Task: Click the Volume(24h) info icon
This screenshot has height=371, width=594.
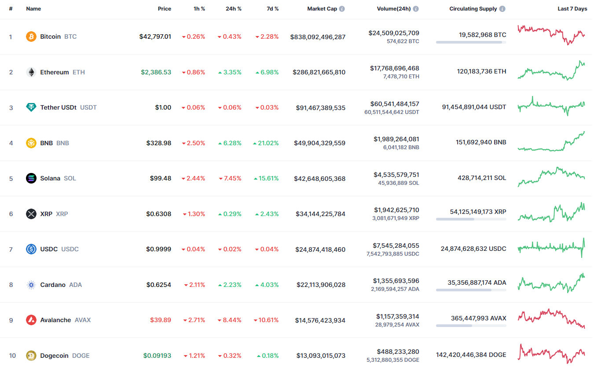Action: [x=415, y=9]
